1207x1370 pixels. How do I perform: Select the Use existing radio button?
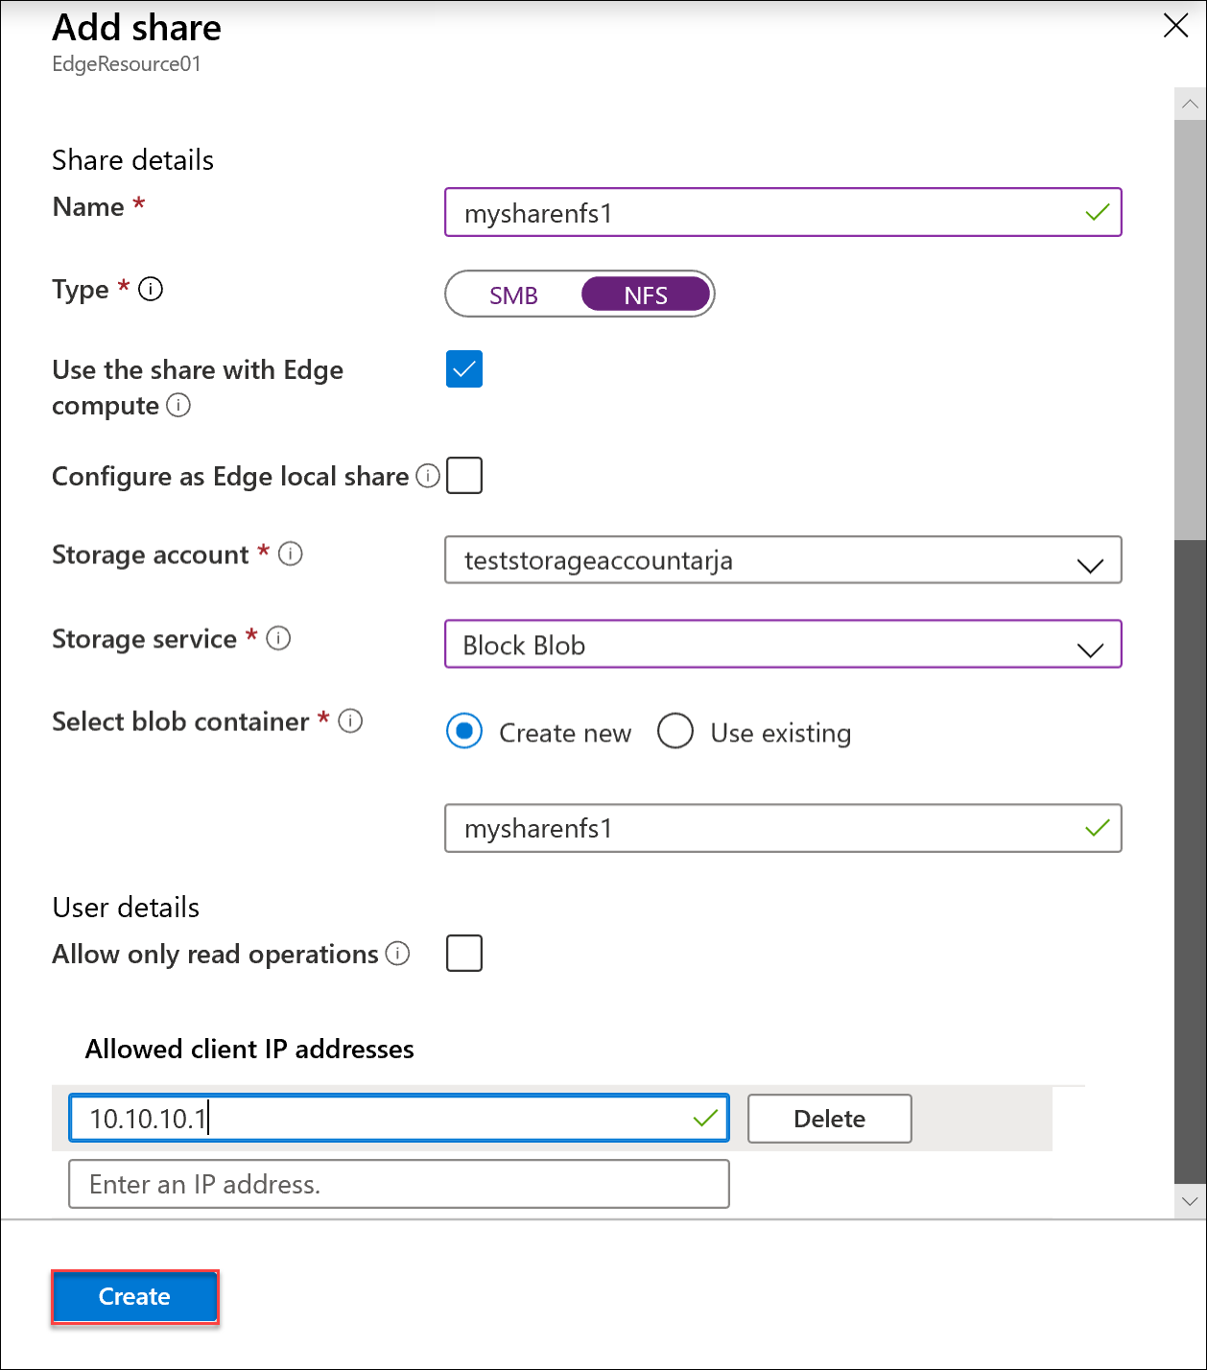[675, 731]
